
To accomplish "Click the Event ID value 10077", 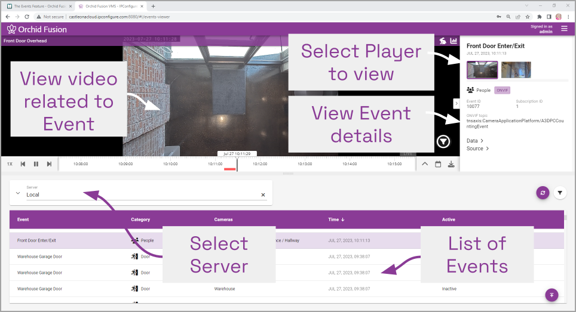I will click(473, 106).
